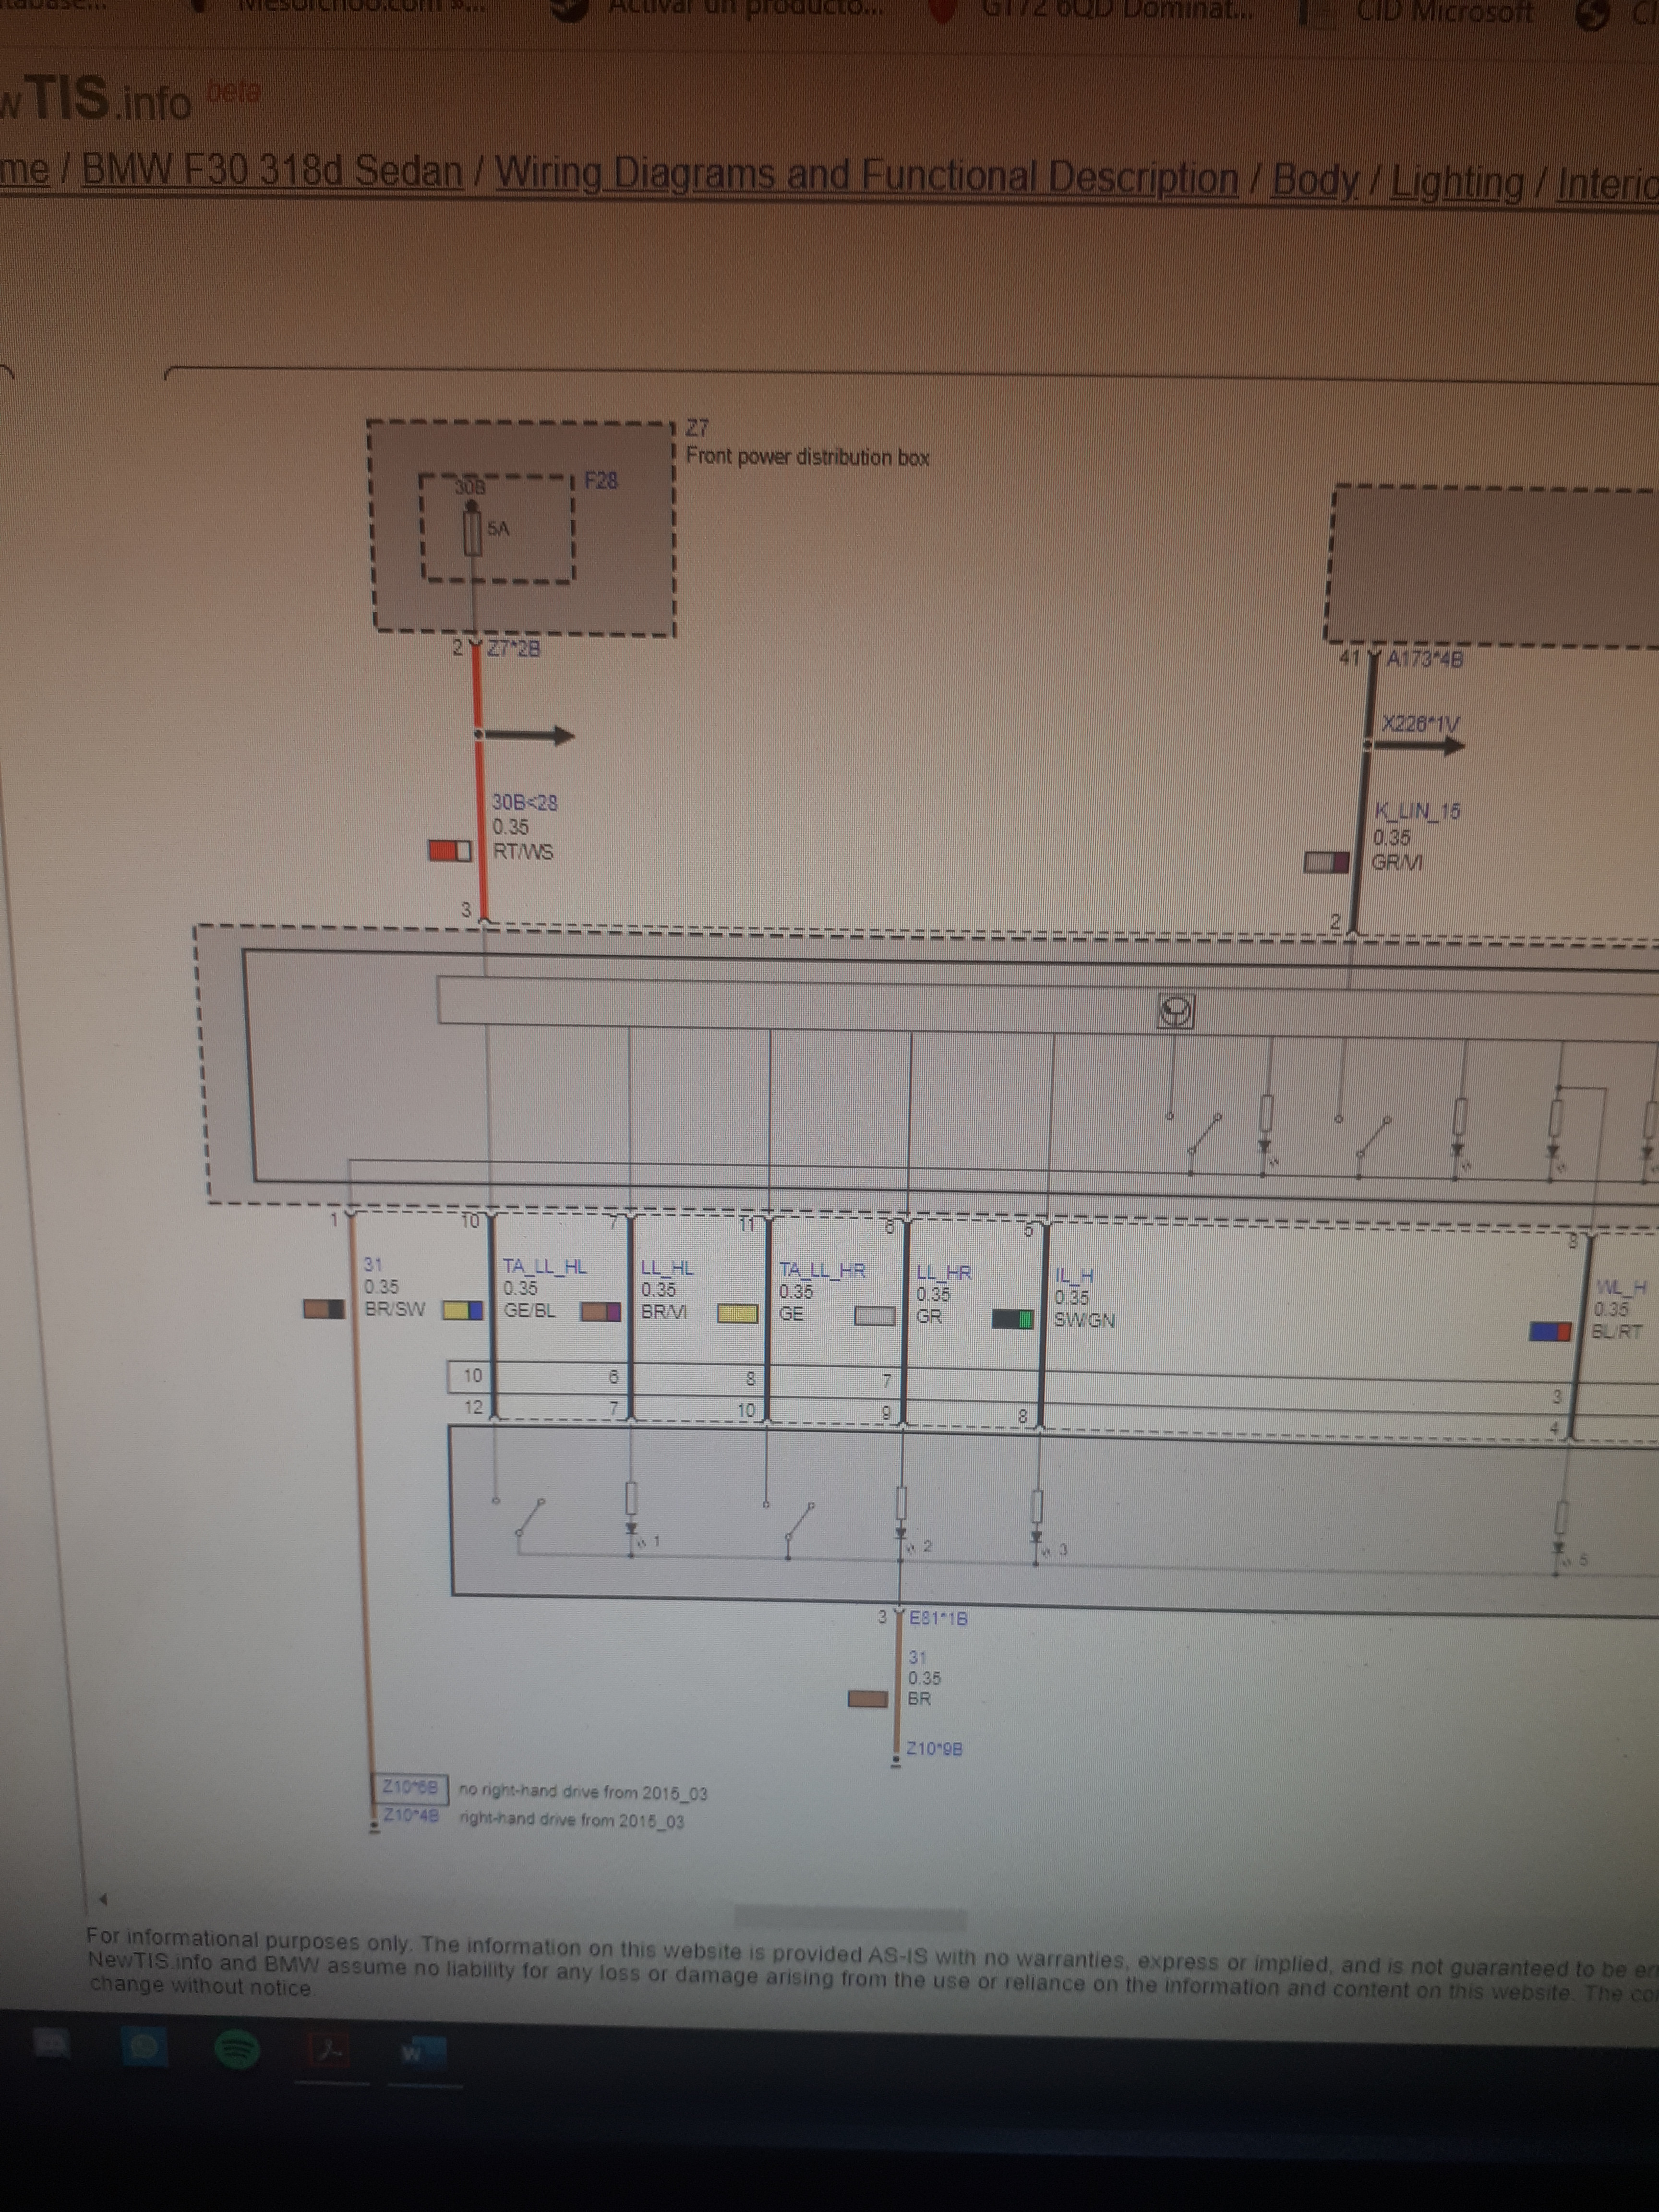Click the steering wheel symbol in diagram
The image size is (1659, 2212).
tap(1176, 1012)
